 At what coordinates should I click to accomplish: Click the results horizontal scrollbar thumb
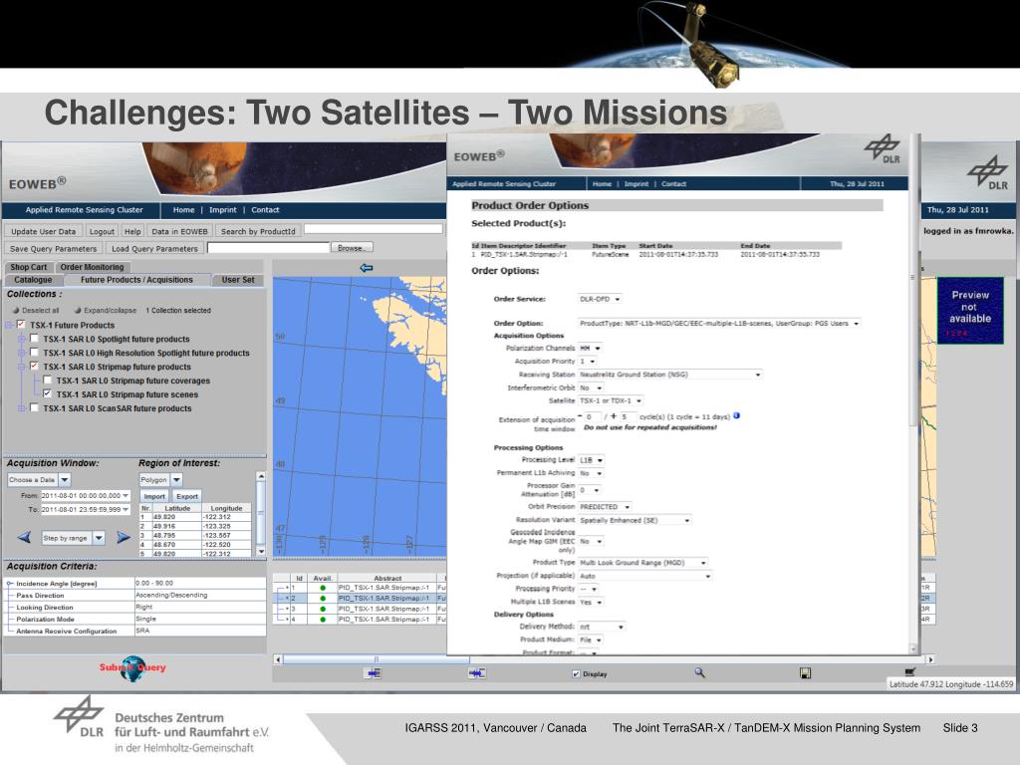tap(377, 659)
